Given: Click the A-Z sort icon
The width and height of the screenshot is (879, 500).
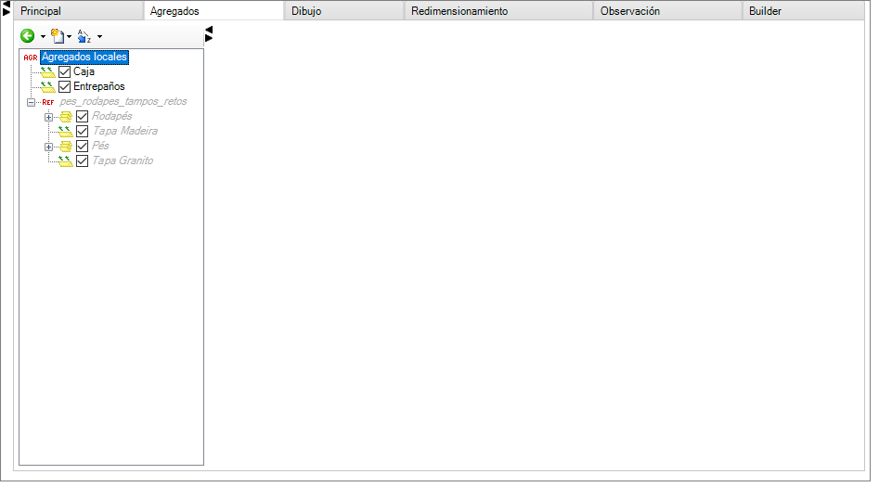Looking at the screenshot, I should tap(84, 36).
